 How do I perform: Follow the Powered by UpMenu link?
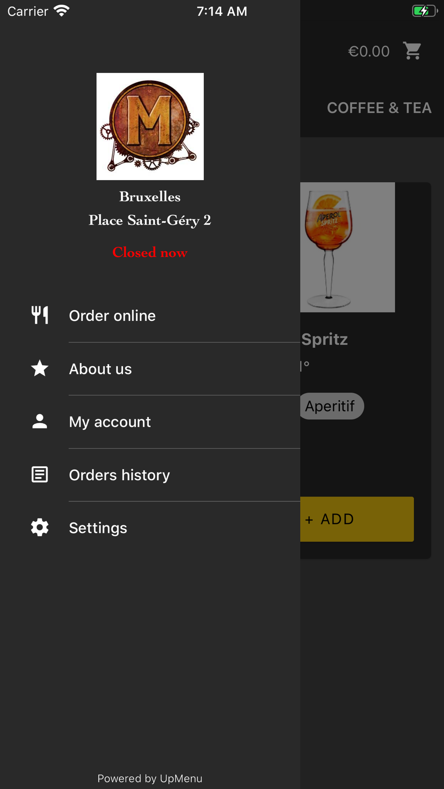coord(150,778)
